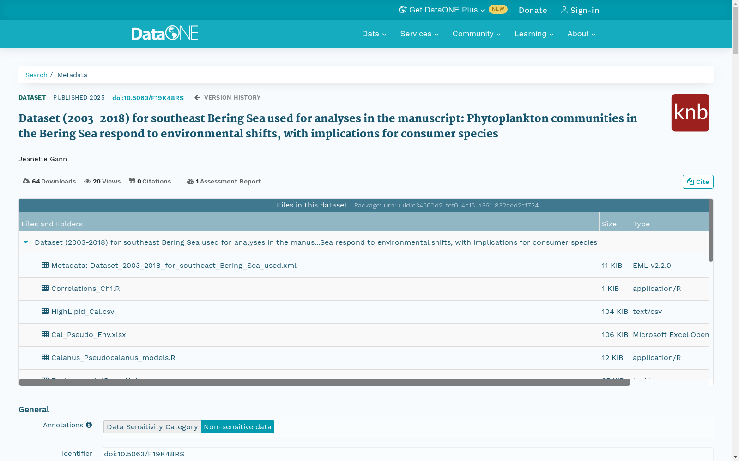Click the page vertical scrollbar
Screen dimensions: 739x461
(x=735, y=31)
